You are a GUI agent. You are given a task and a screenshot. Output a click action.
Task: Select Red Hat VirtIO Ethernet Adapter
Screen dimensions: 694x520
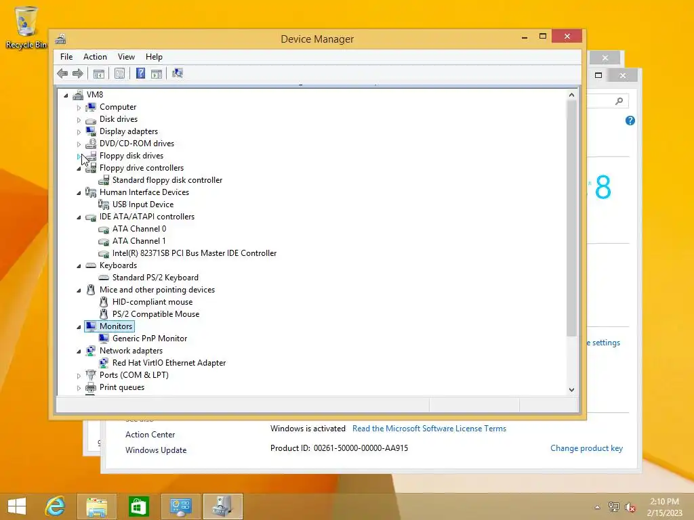169,363
